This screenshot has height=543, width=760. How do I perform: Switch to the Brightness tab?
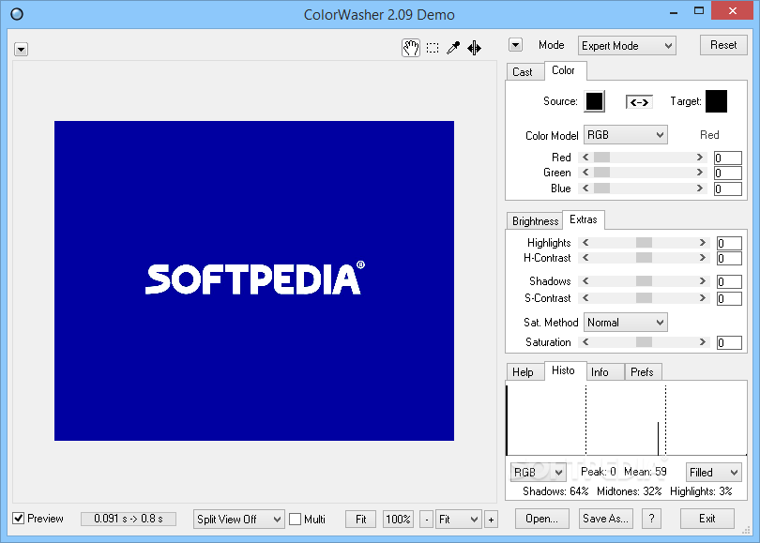tap(535, 221)
